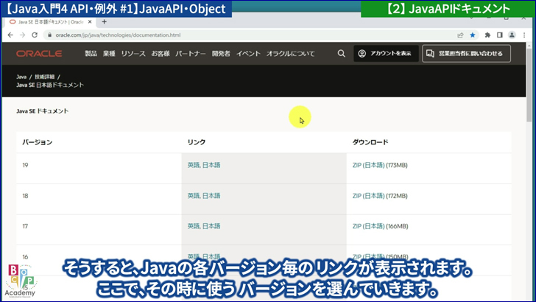Open the イベント menu
Screen dimensions: 536x302
tap(248, 53)
